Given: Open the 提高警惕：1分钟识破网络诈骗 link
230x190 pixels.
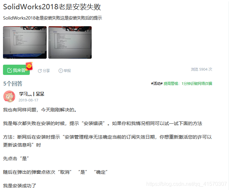Looking at the screenshot, I should coord(188,84).
